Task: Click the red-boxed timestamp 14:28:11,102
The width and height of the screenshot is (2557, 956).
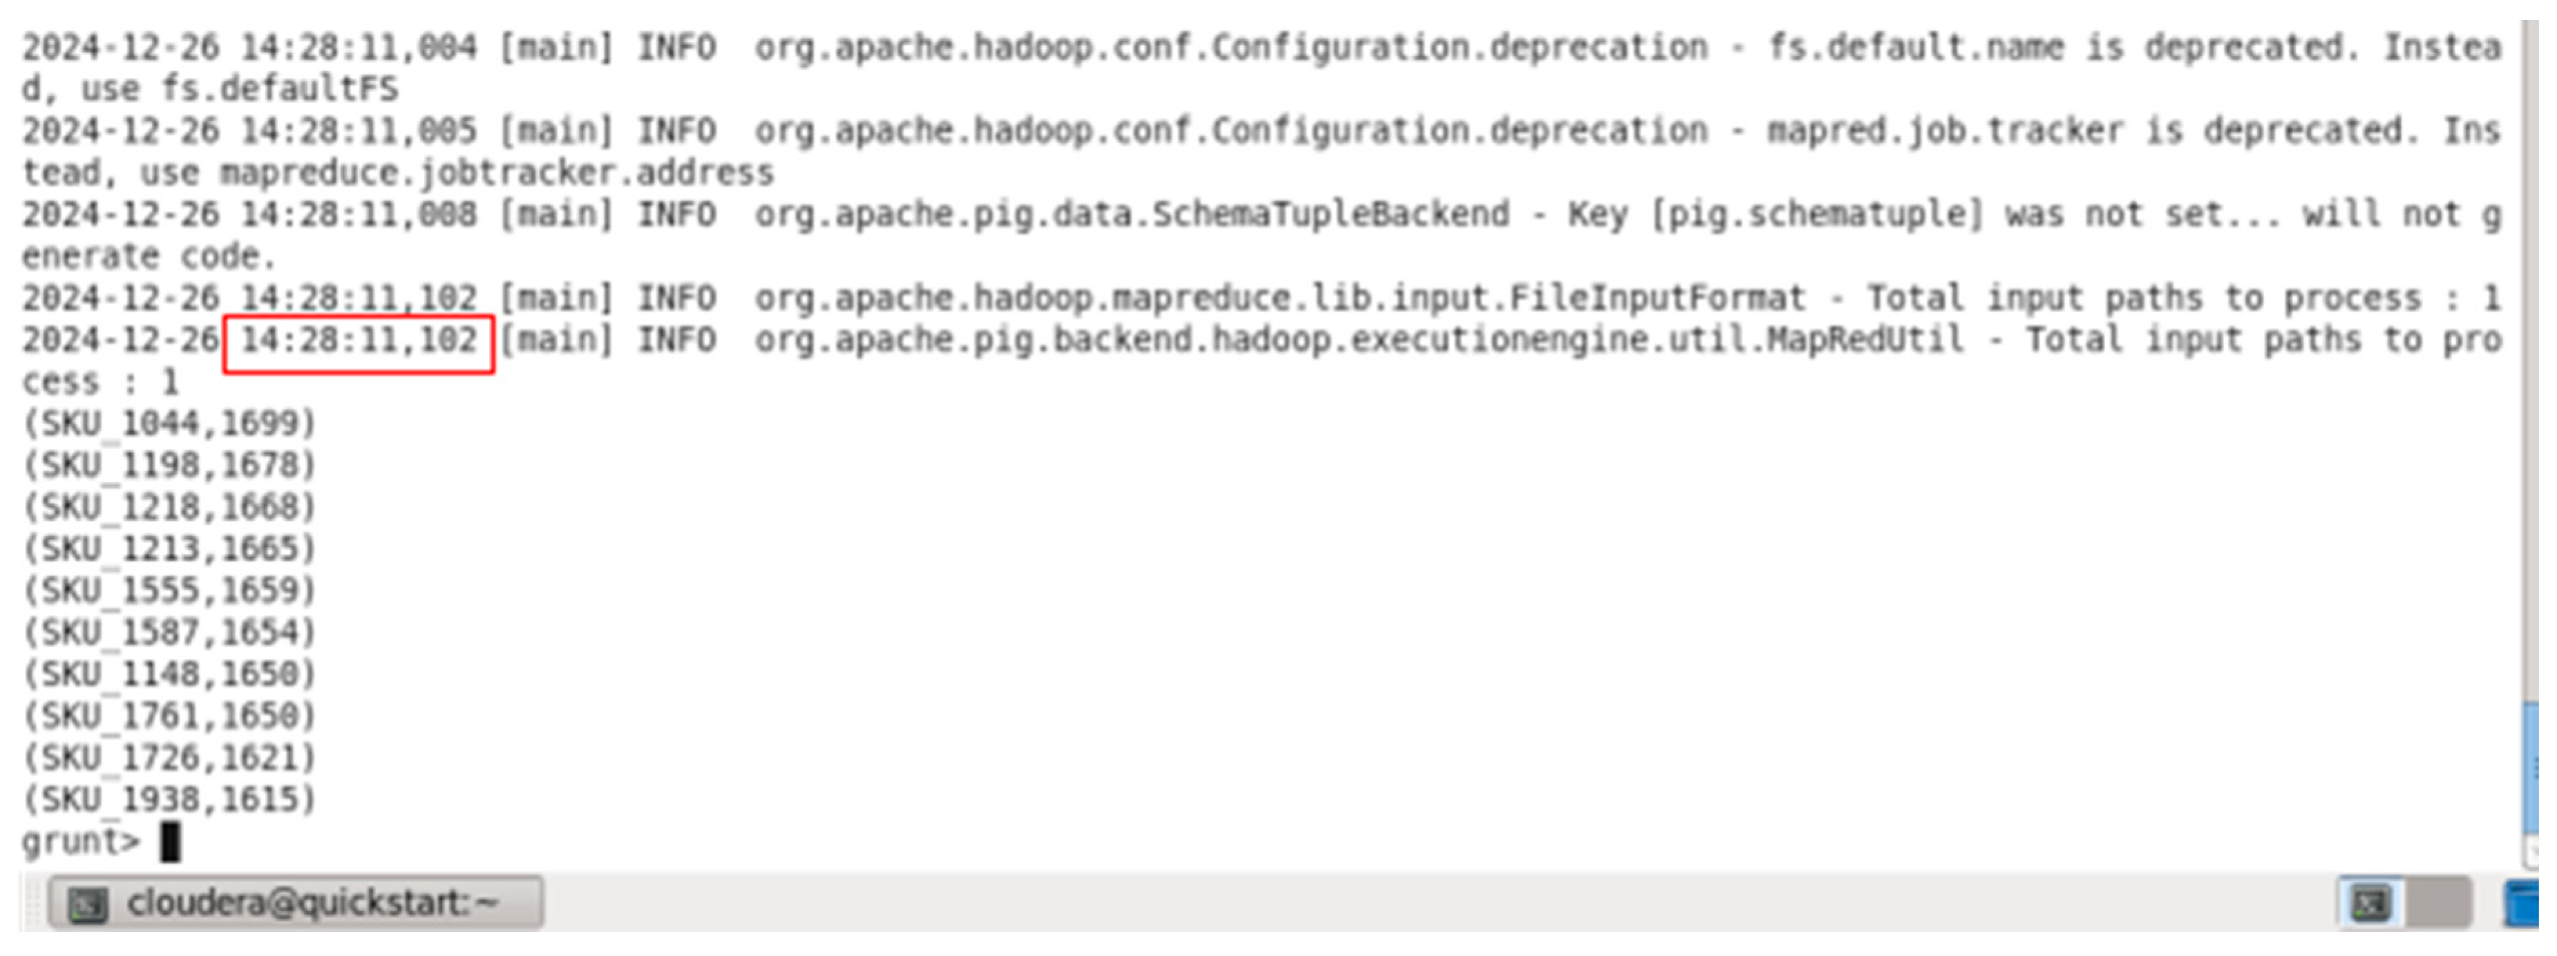Action: pos(359,341)
